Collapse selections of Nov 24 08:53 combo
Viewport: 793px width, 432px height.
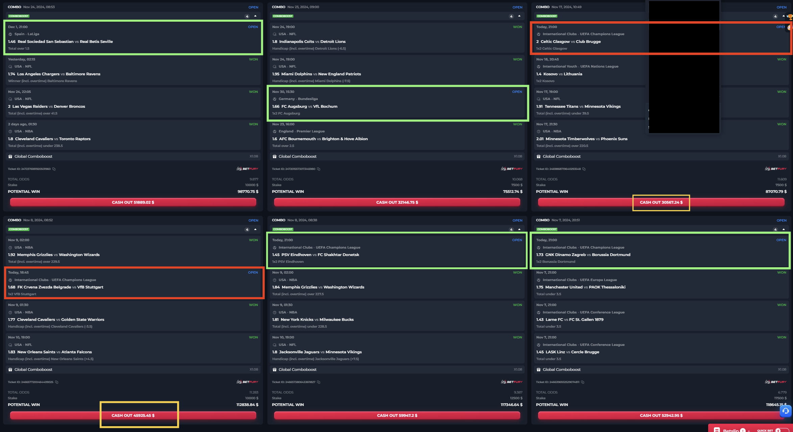coord(255,16)
